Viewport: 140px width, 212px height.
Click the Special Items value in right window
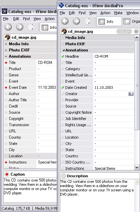click(x=105, y=168)
